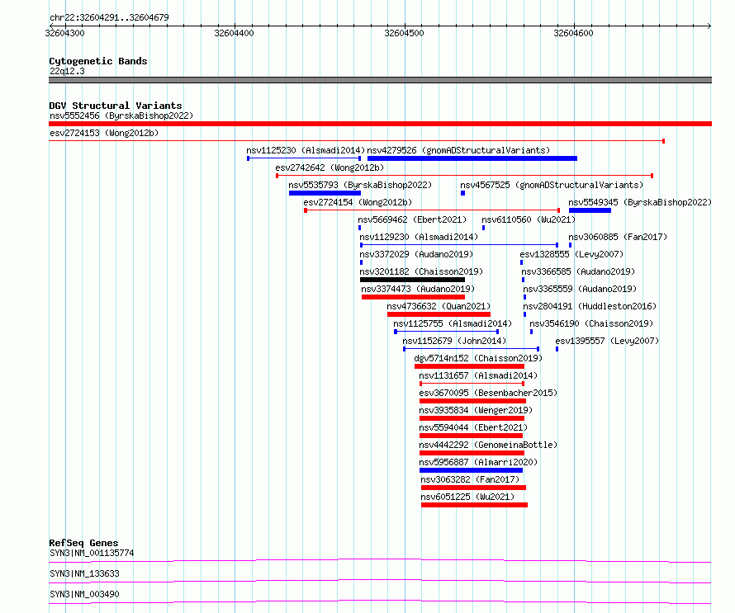Viewport: 735px width, 613px height.
Task: Click dgv5714n152 (Chaisson2019) label
Action: point(478,358)
